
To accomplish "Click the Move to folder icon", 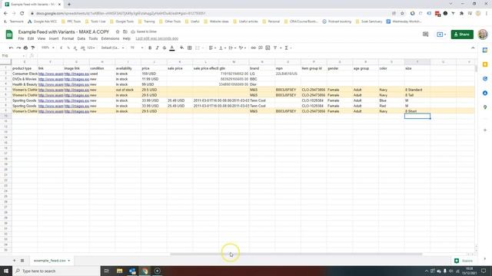I will point(125,32).
